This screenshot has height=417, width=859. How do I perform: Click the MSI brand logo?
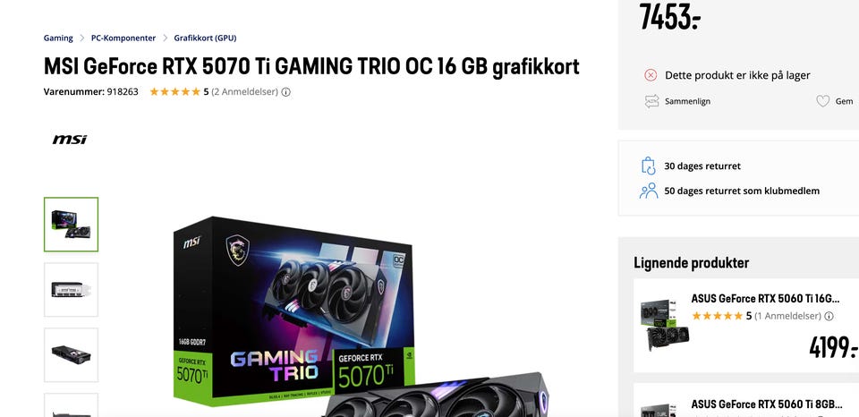click(x=70, y=140)
